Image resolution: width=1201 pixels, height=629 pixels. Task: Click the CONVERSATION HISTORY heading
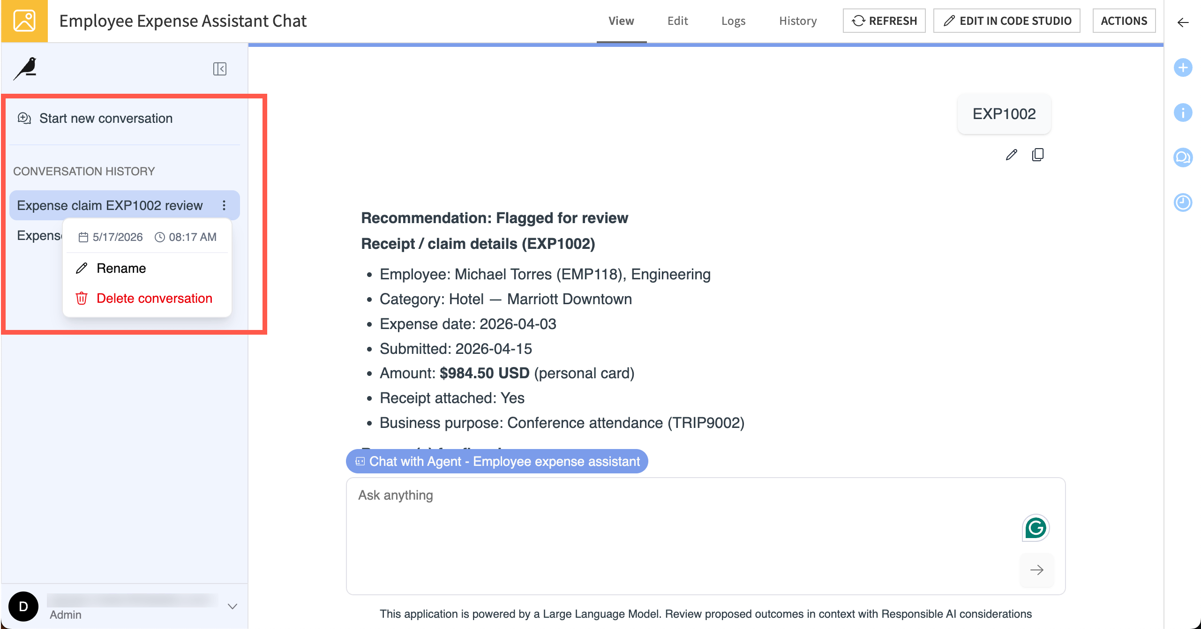(84, 171)
